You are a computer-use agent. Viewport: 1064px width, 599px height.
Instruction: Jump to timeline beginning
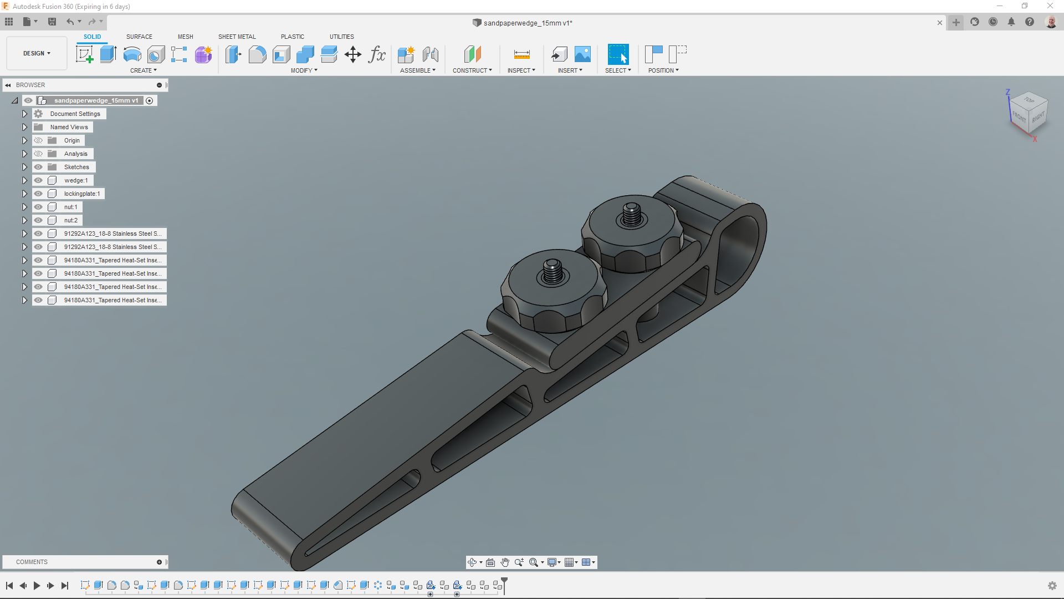[x=9, y=586]
